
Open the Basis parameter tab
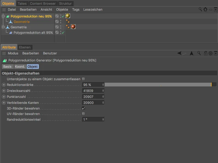click(x=8, y=67)
